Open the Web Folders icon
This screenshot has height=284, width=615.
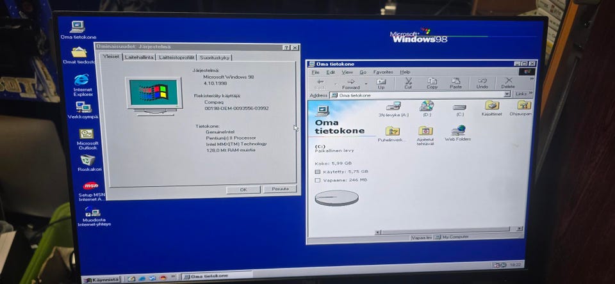[457, 133]
